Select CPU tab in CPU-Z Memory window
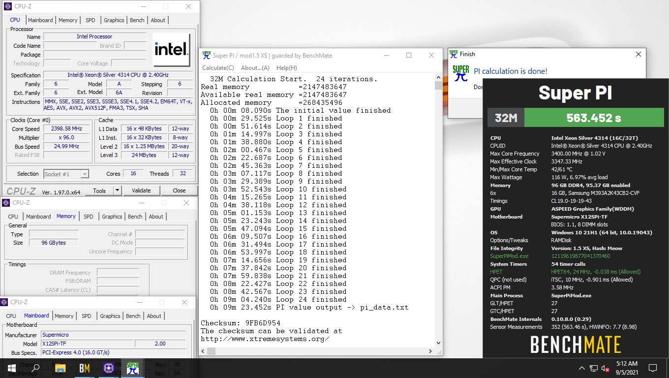Image resolution: width=669 pixels, height=378 pixels. (13, 217)
